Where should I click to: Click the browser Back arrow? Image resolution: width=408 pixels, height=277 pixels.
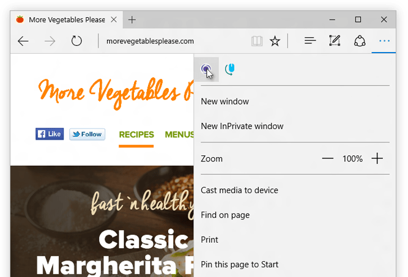coord(23,41)
